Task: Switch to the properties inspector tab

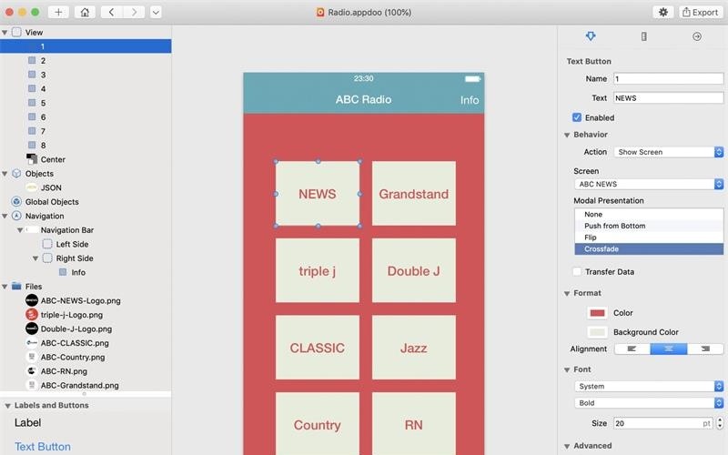Action: [x=591, y=36]
